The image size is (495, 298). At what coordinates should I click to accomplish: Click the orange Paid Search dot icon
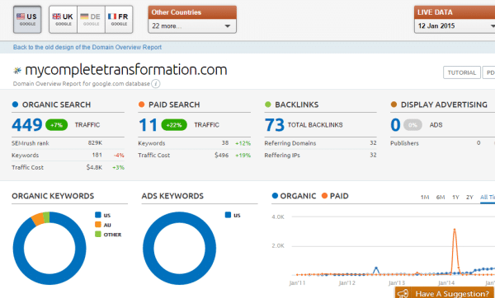[x=141, y=105]
